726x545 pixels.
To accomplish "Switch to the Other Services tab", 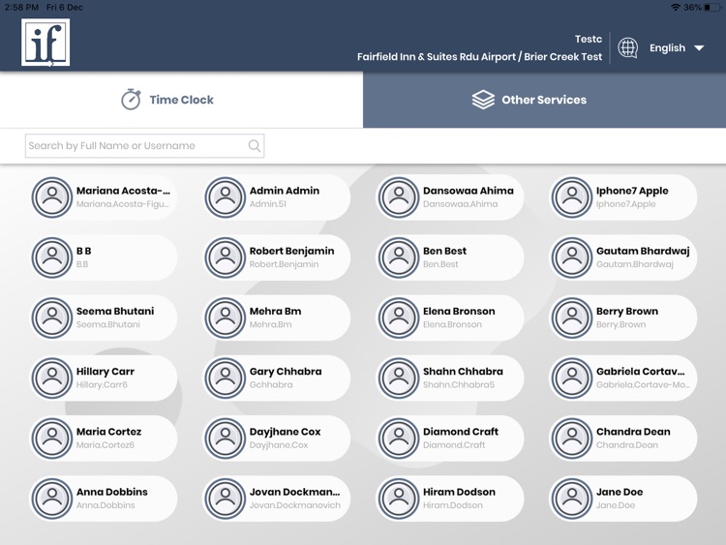I will [544, 100].
